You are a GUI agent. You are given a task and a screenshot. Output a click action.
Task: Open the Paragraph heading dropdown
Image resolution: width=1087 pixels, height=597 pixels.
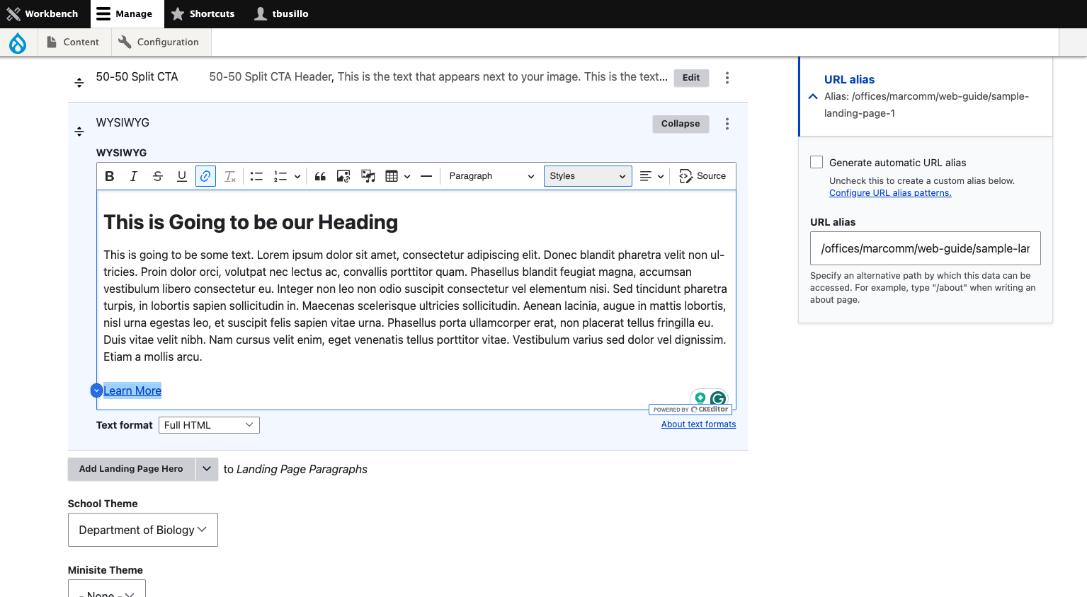point(491,176)
